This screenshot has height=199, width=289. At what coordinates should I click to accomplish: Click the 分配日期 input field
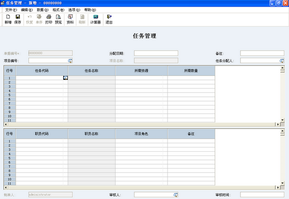pos(156,53)
